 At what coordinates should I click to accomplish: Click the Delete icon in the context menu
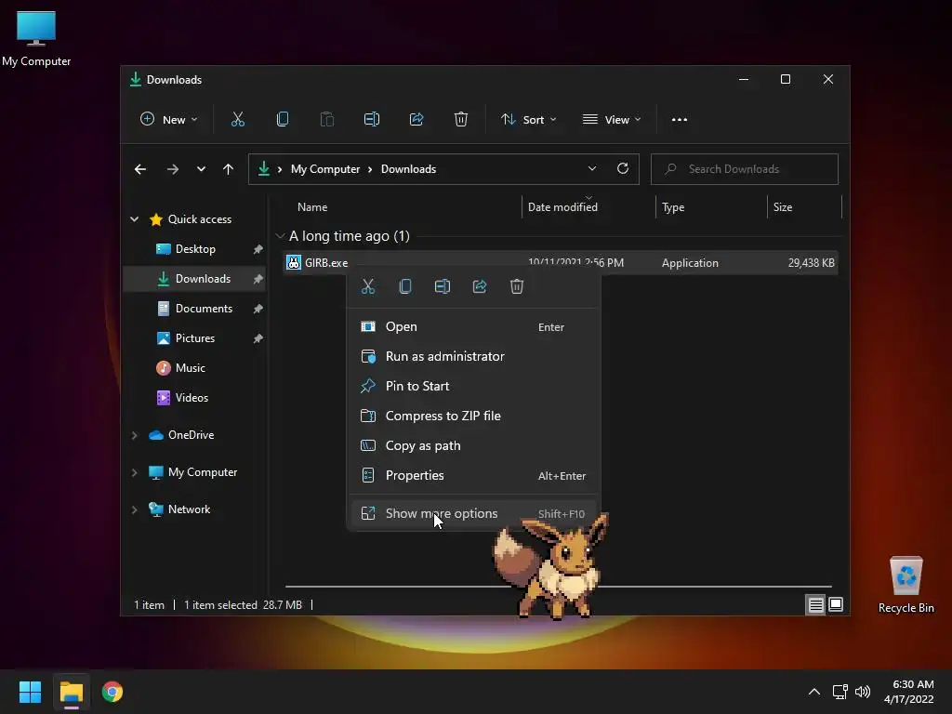[517, 286]
